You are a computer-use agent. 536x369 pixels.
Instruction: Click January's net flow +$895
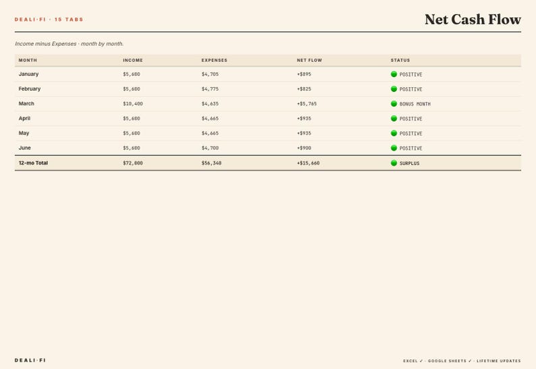[304, 74]
